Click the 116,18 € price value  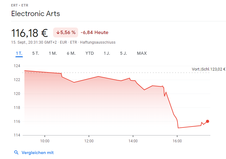click(x=30, y=32)
